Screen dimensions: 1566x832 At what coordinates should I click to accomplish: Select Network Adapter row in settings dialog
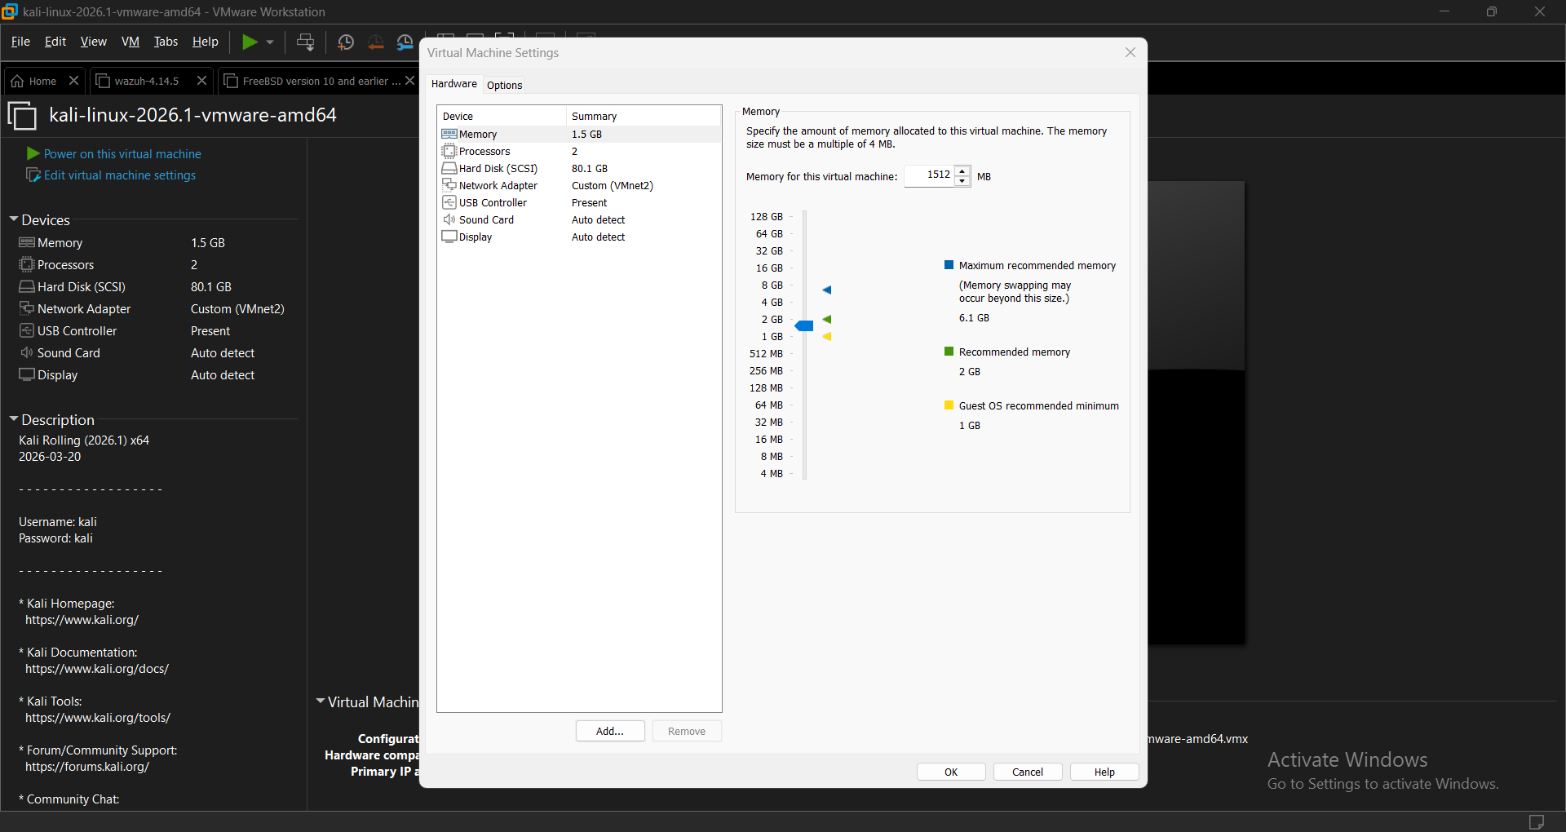[x=579, y=185]
